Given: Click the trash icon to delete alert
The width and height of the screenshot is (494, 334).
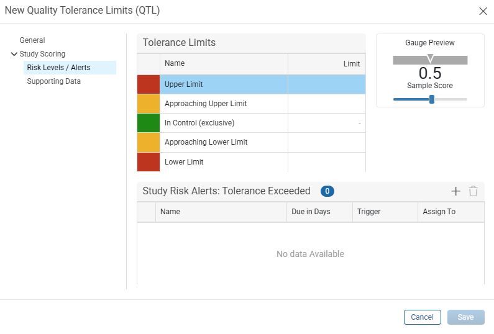Looking at the screenshot, I should 473,191.
